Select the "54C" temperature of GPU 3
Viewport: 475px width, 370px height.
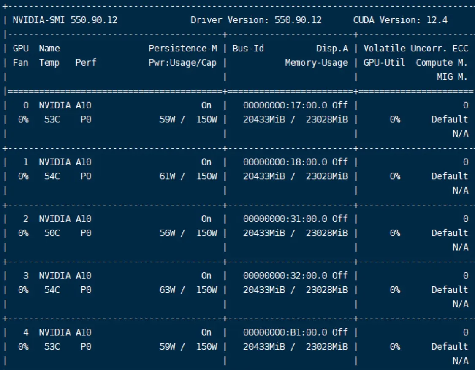52,290
